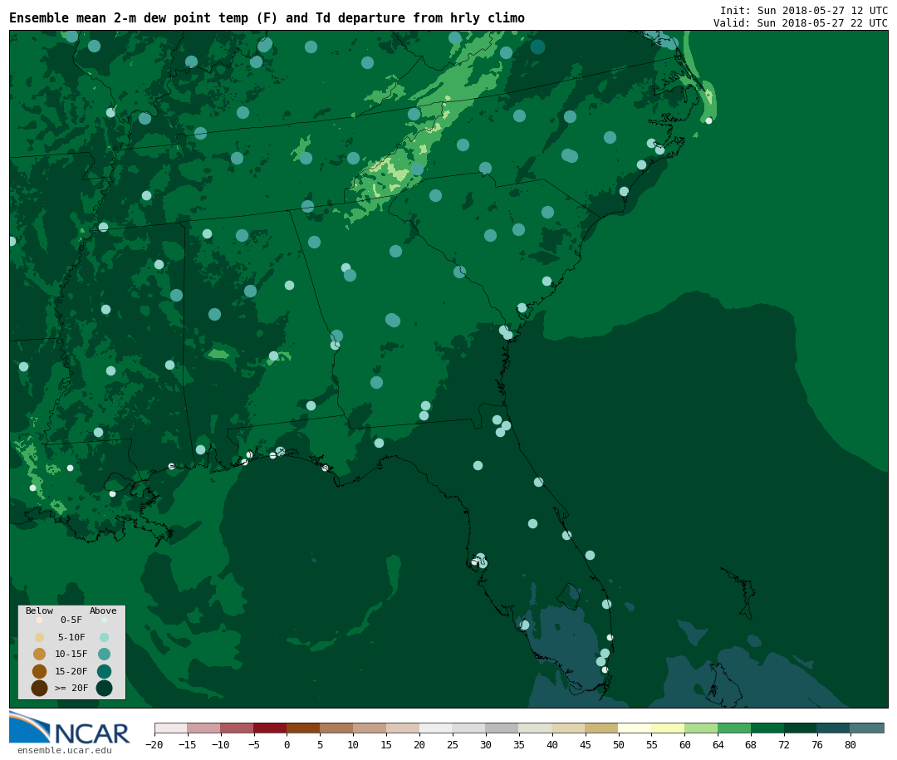Pick the dark red -5 to 0 swatch

[x=271, y=728]
